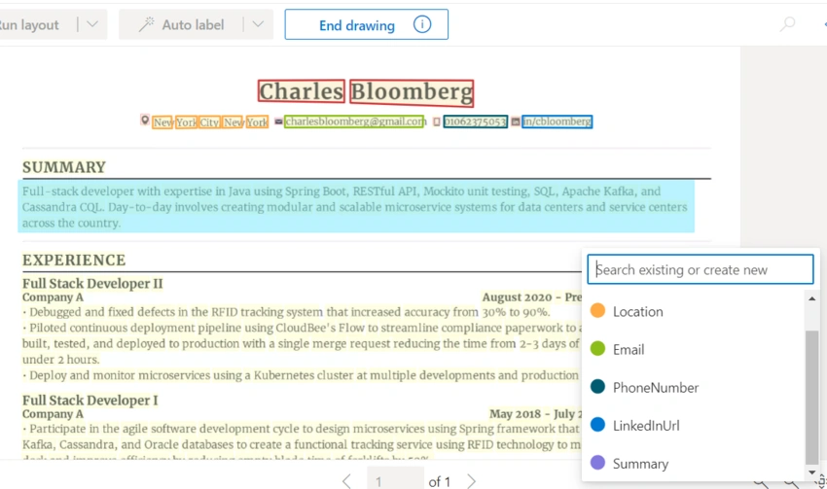Choose the LinkedInUrl label option
The width and height of the screenshot is (827, 489).
pyautogui.click(x=694, y=425)
